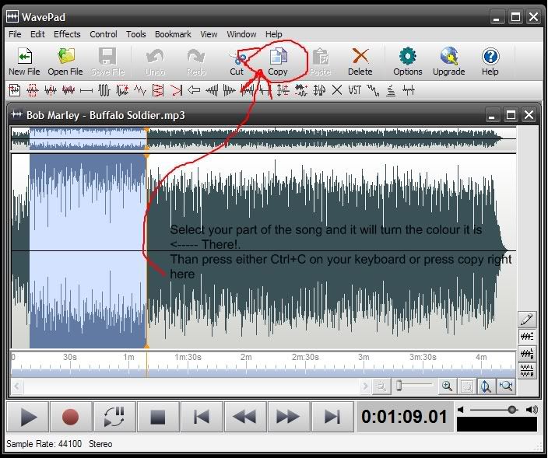
Task: Click the zigzag waveform effect icon
Action: (x=140, y=90)
